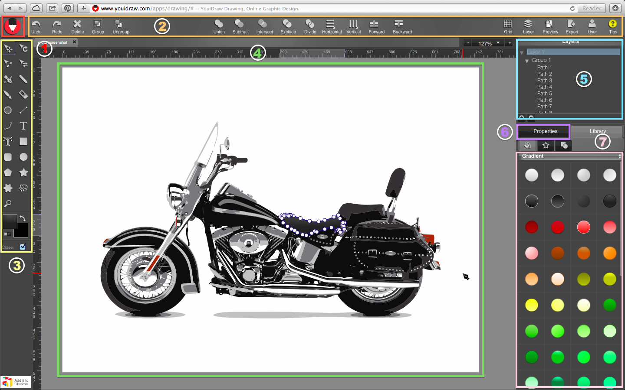Activate the Zoom tool in the toolbox
Viewport: 625px width, 390px height.
8,204
